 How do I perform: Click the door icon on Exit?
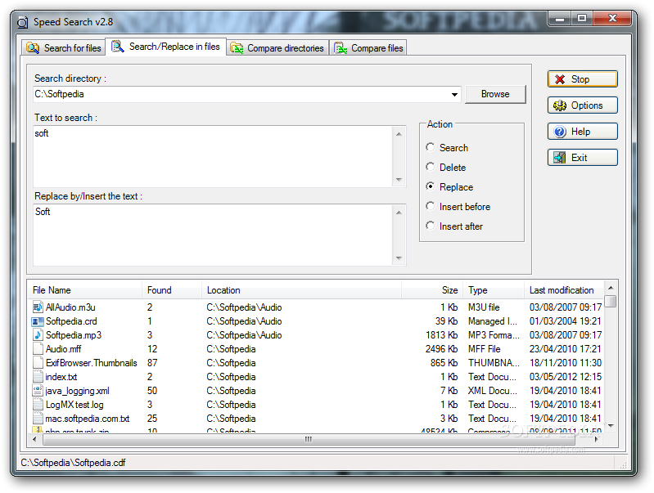coord(559,158)
